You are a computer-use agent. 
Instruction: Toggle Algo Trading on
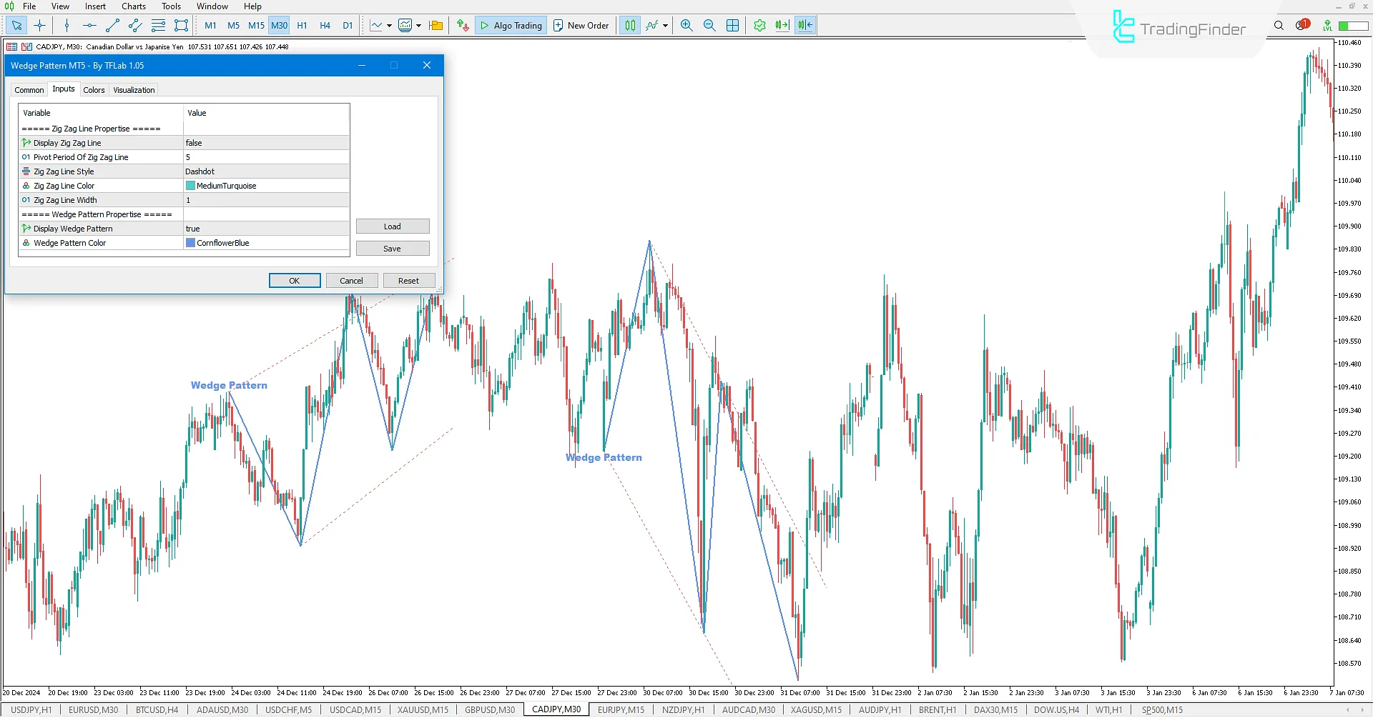tap(511, 25)
